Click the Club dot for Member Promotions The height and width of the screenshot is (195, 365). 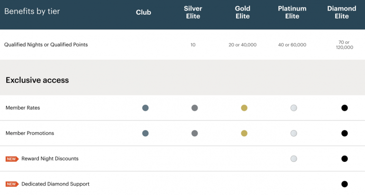[146, 133]
